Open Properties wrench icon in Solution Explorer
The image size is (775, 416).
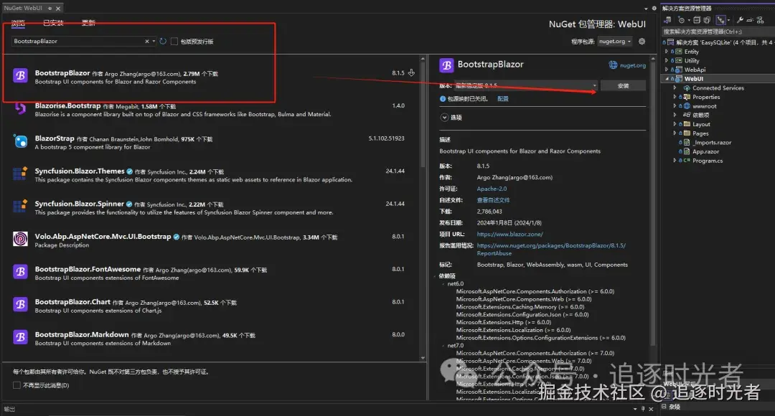tap(740, 20)
